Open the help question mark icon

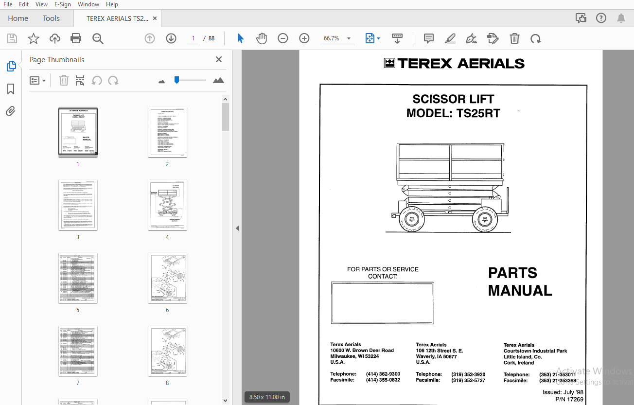pos(601,18)
